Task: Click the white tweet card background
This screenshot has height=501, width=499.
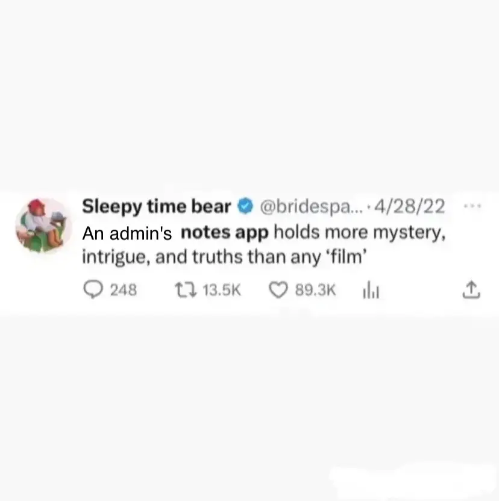Action: pos(249,253)
